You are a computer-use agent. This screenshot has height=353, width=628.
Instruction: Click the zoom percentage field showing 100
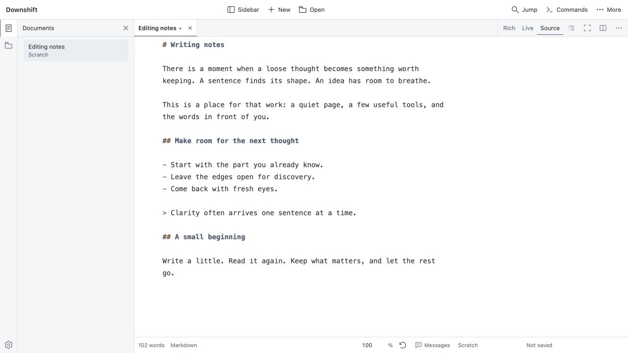tap(367, 345)
